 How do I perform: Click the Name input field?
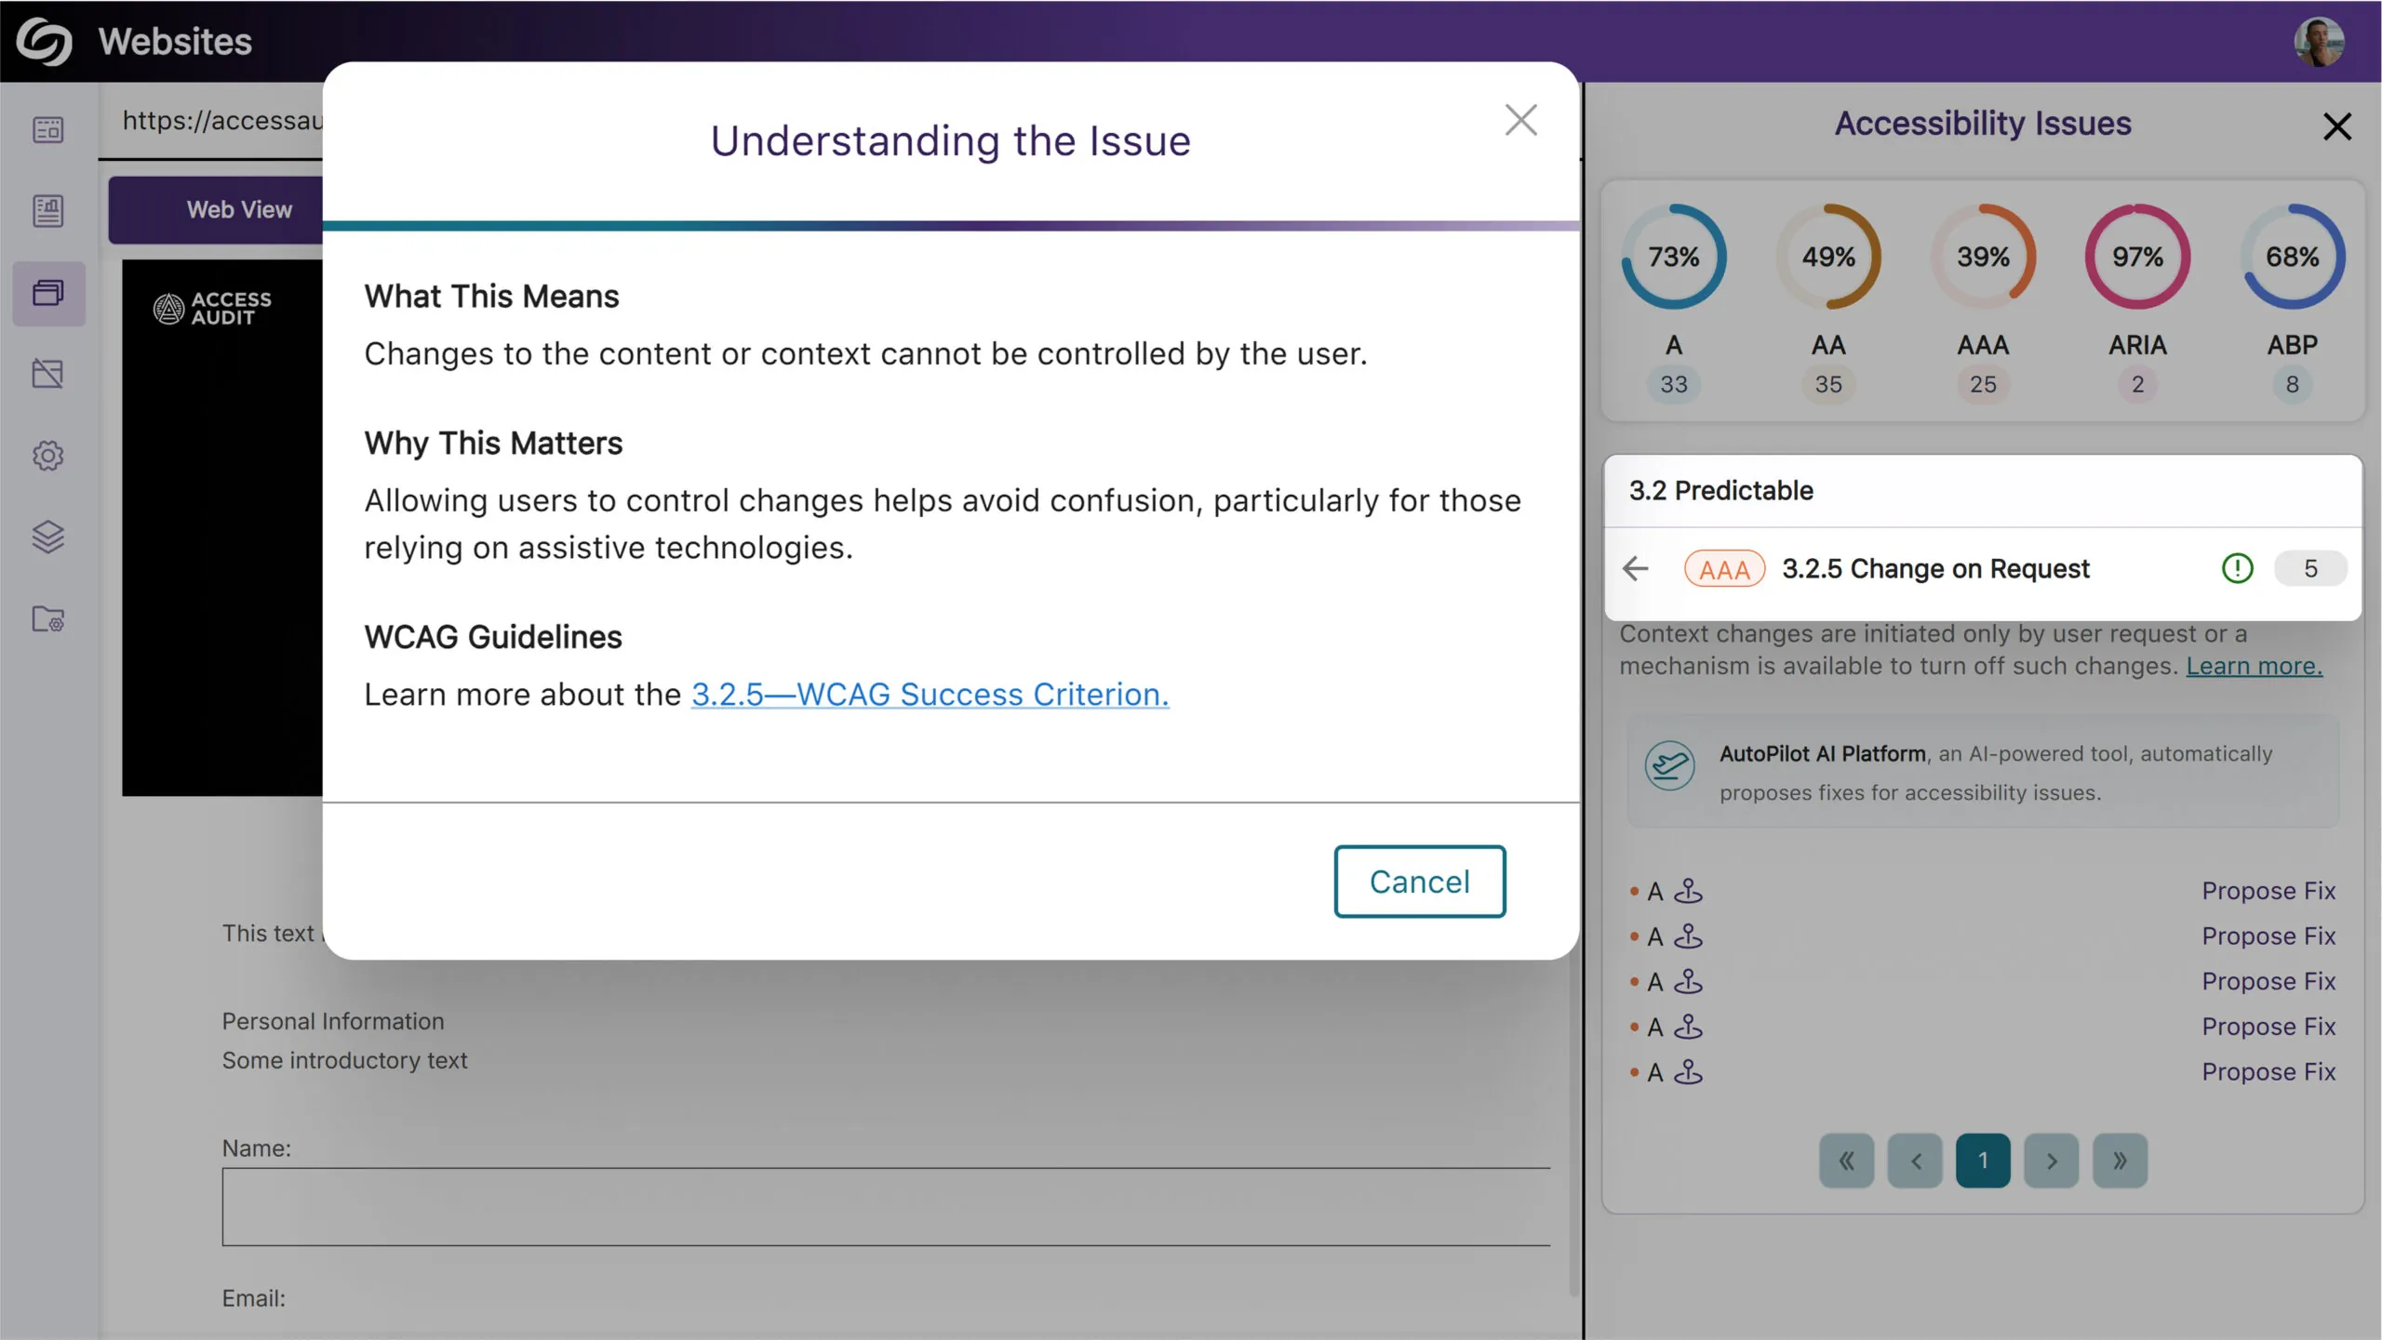[x=885, y=1206]
